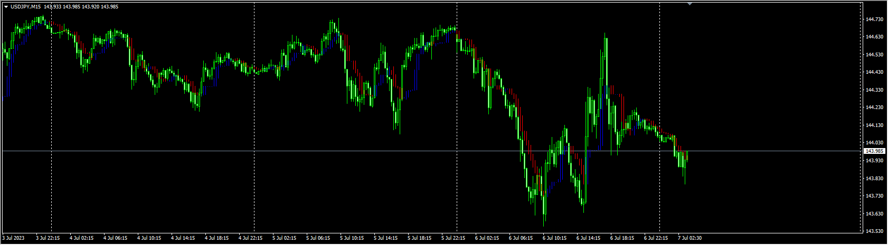Click the 3 Jul 2023 date label
Image resolution: width=888 pixels, height=245 pixels.
pyautogui.click(x=14, y=238)
